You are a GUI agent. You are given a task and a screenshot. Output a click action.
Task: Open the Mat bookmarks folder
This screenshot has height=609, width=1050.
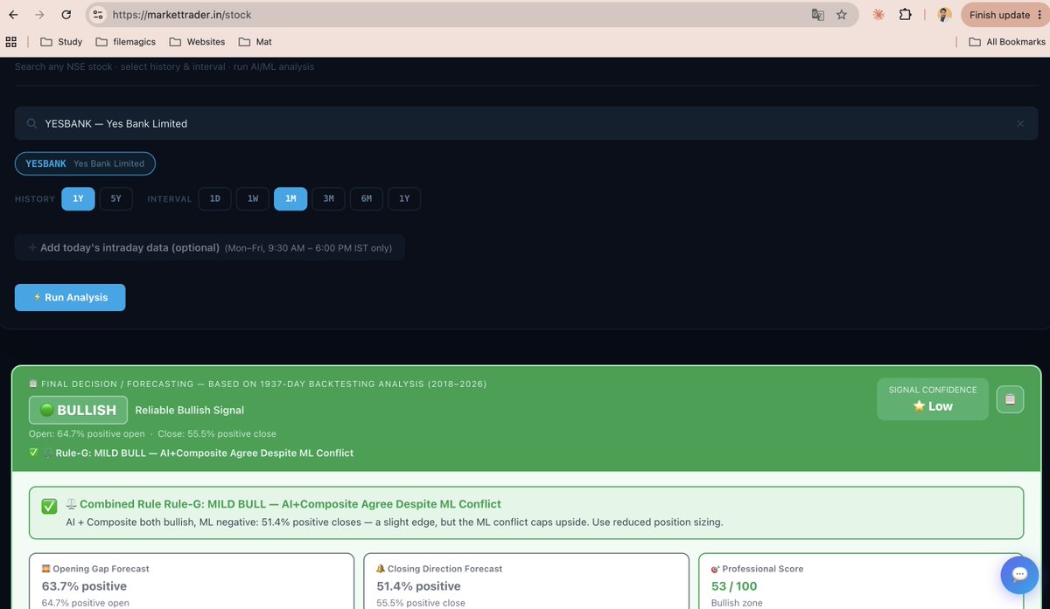coord(255,42)
